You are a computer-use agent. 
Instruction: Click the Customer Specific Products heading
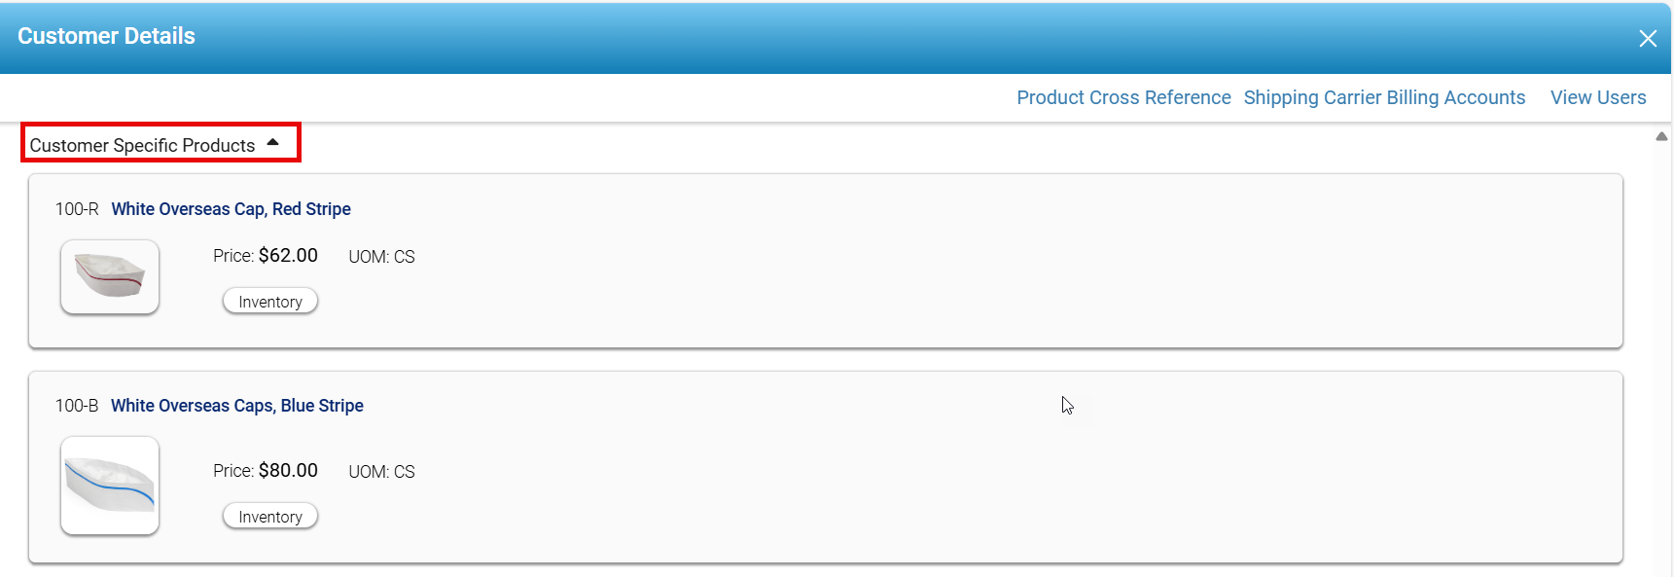click(x=142, y=145)
